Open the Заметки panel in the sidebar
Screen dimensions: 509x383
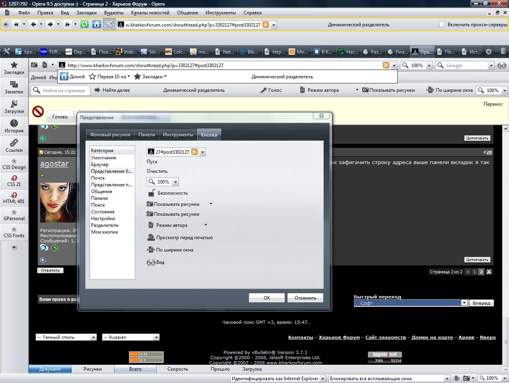click(x=14, y=88)
